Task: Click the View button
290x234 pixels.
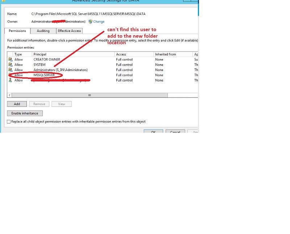Action: pos(62,104)
